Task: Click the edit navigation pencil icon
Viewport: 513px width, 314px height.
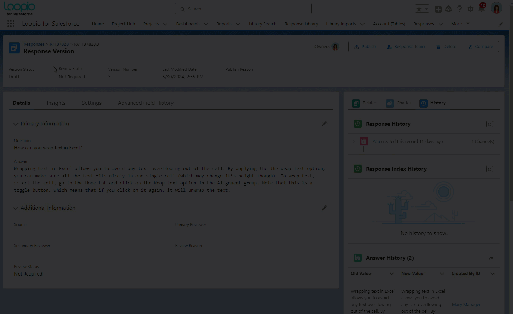Action: [501, 24]
